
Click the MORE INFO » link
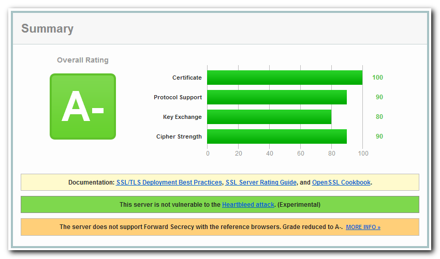(363, 227)
